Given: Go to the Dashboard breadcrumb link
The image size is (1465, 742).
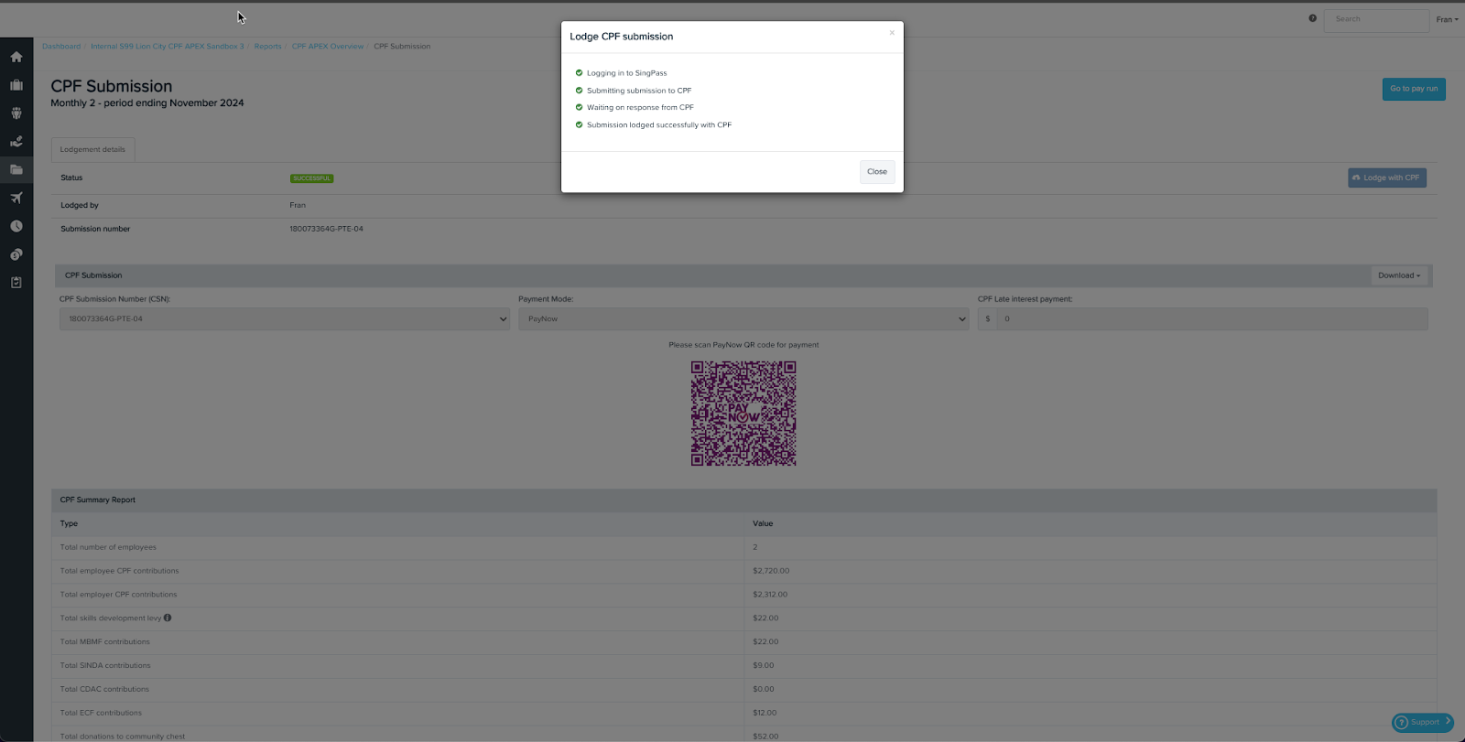Looking at the screenshot, I should tap(61, 47).
